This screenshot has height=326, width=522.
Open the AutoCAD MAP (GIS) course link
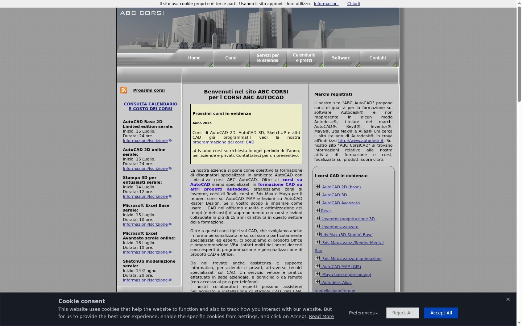[x=341, y=267]
